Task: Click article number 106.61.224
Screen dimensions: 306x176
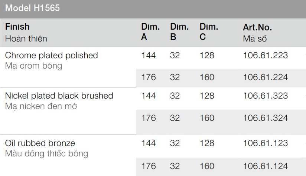Action: tap(266, 77)
